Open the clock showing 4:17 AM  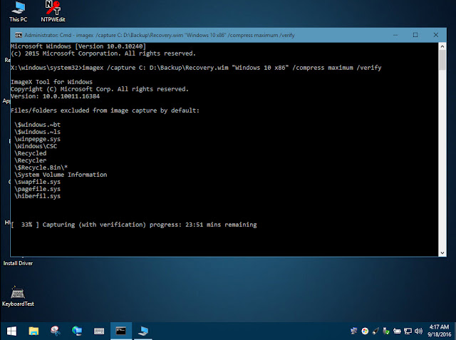click(439, 327)
